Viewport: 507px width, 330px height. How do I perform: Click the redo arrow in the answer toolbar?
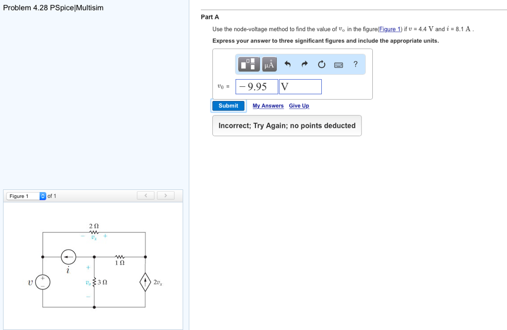[x=304, y=64]
